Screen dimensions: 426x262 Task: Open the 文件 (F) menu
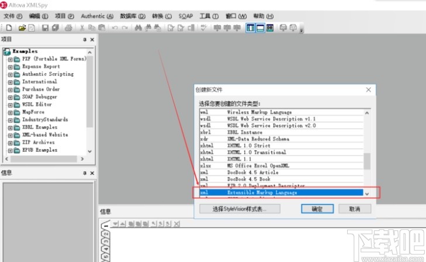click(x=13, y=16)
